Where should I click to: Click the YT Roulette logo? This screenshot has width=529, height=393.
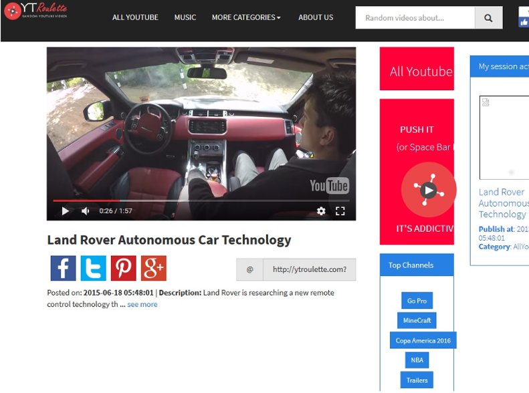[35, 11]
